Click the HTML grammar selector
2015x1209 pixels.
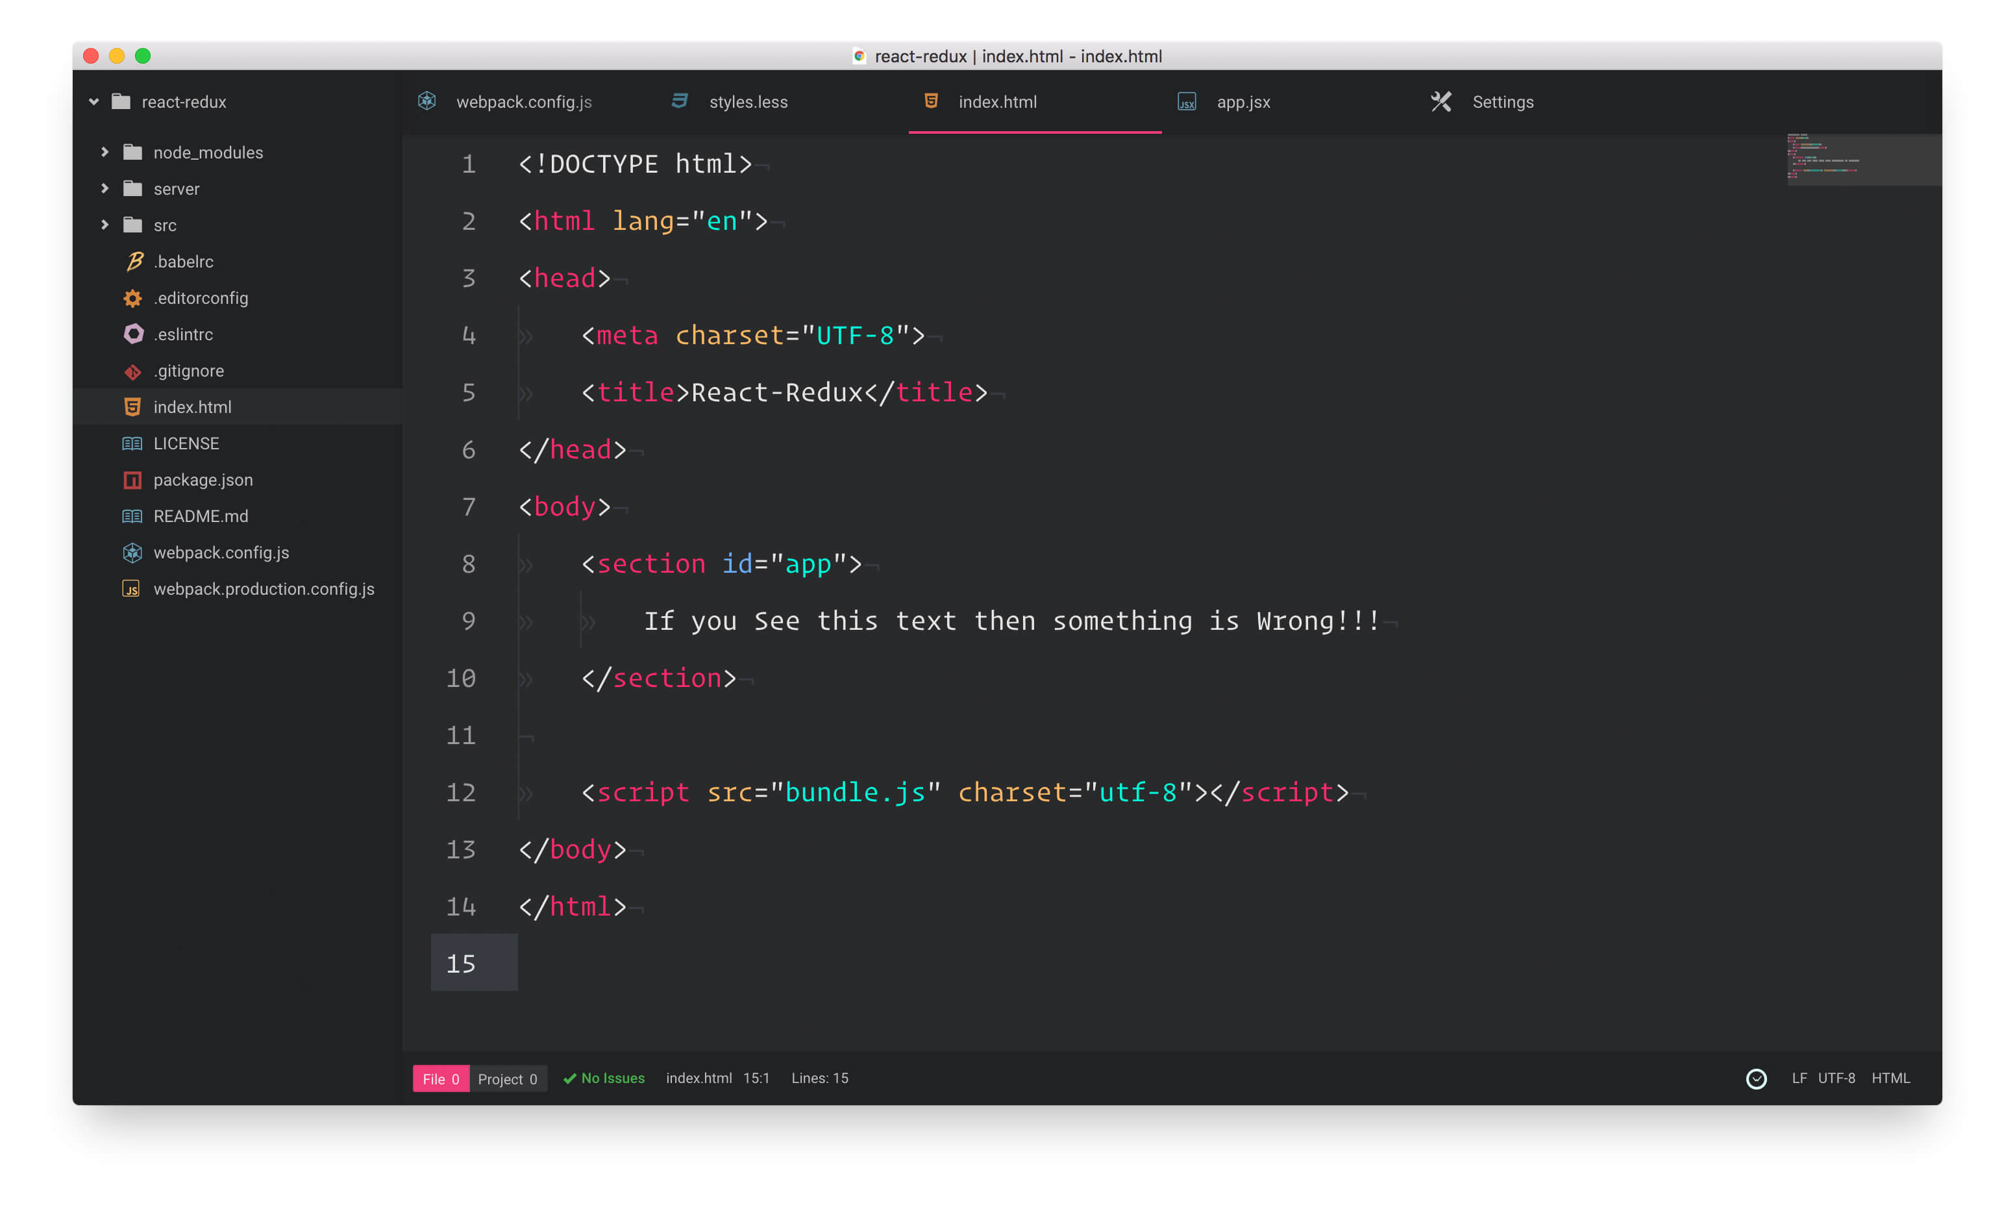pyautogui.click(x=1890, y=1078)
